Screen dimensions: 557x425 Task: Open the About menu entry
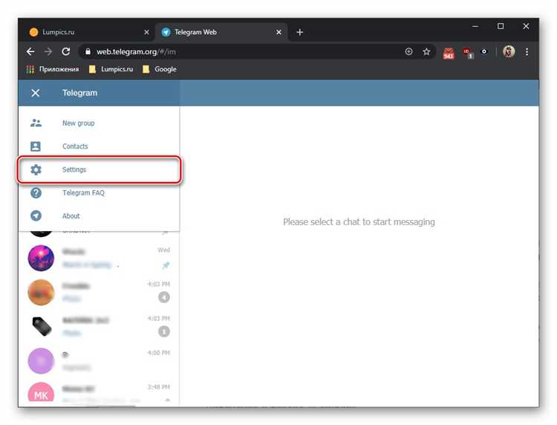99,215
